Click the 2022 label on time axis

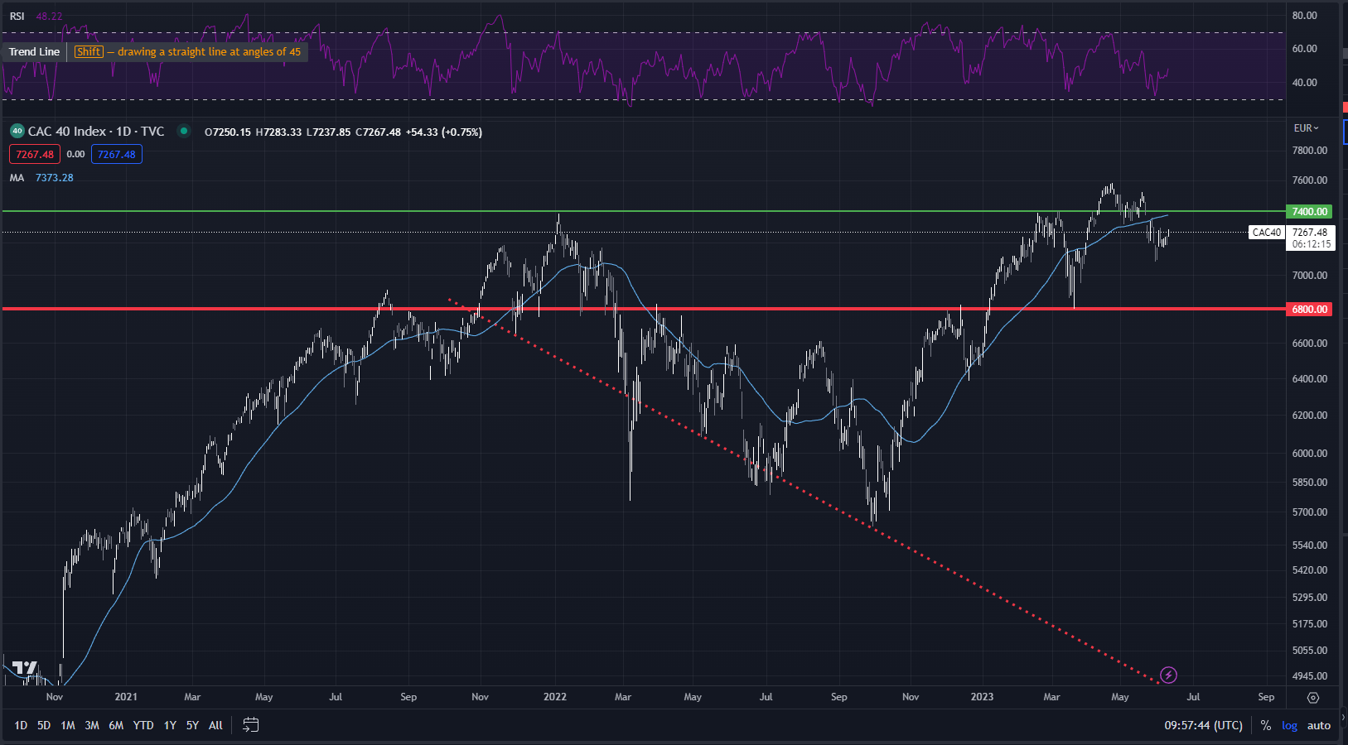coord(555,697)
